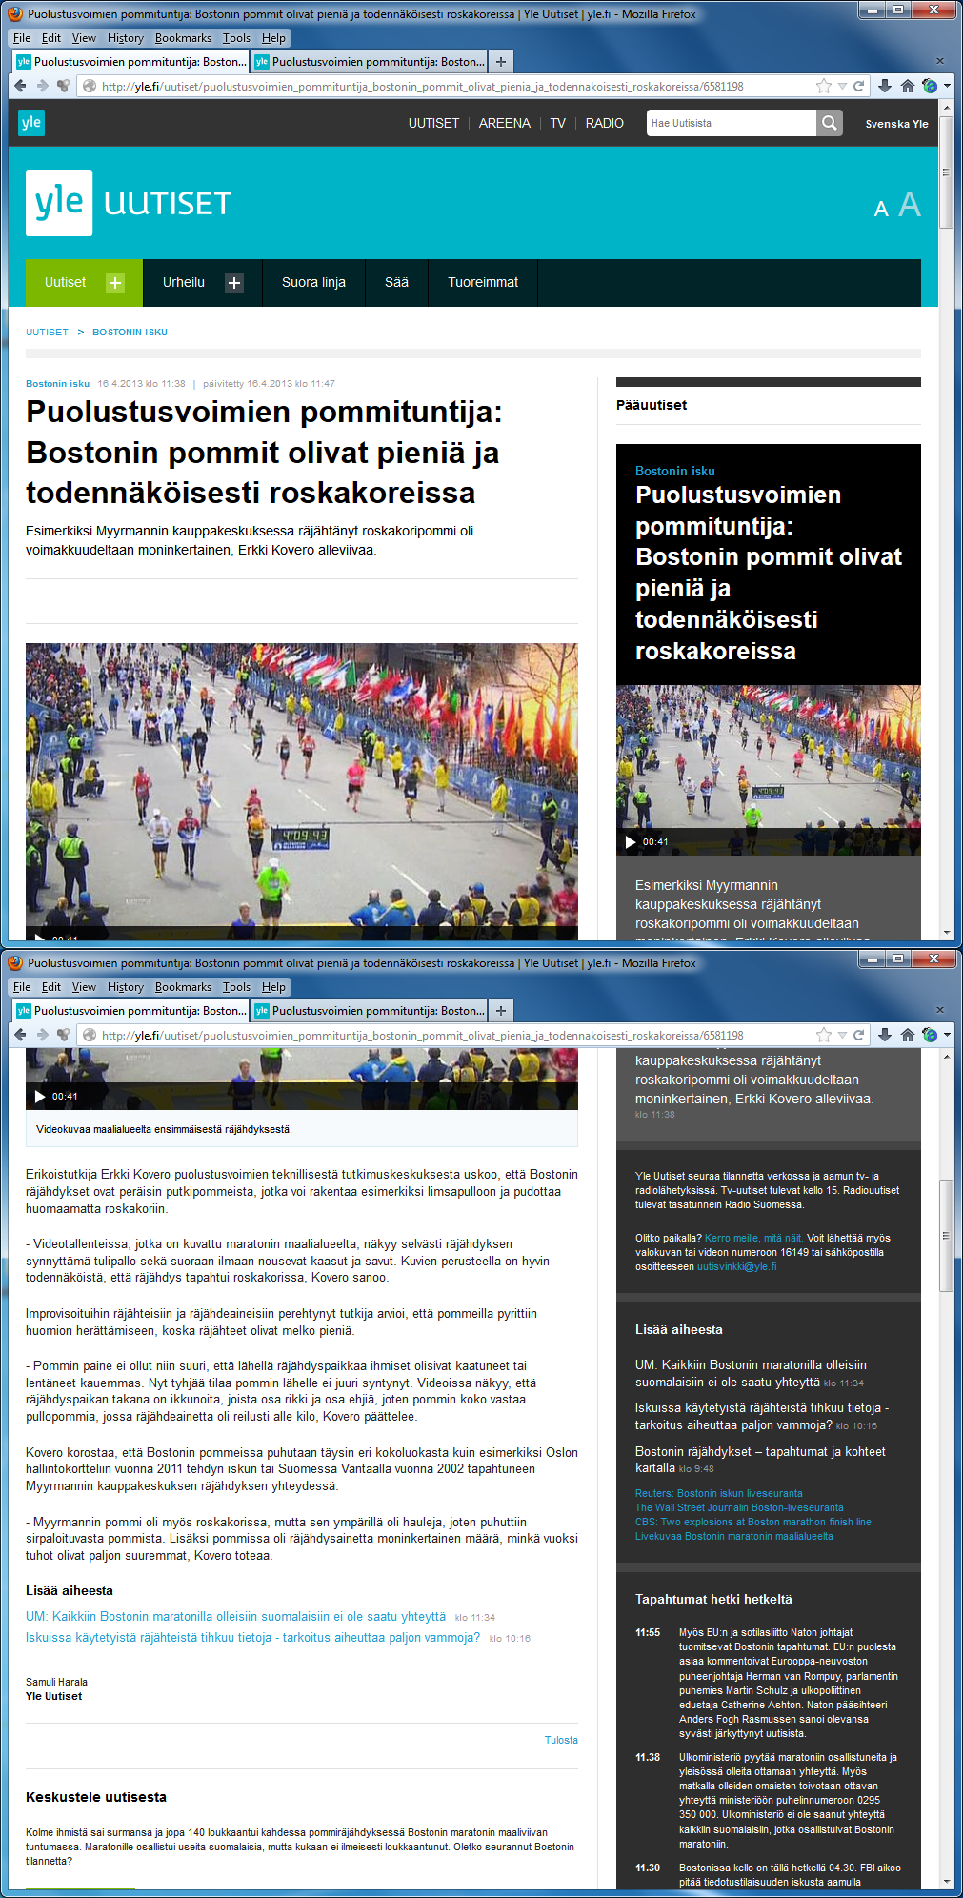Open URL history dropdown in top window address bar
The height and width of the screenshot is (1898, 963).
(x=842, y=86)
